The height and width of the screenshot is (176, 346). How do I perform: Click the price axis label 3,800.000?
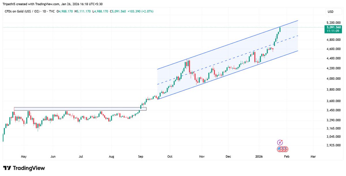point(334,89)
